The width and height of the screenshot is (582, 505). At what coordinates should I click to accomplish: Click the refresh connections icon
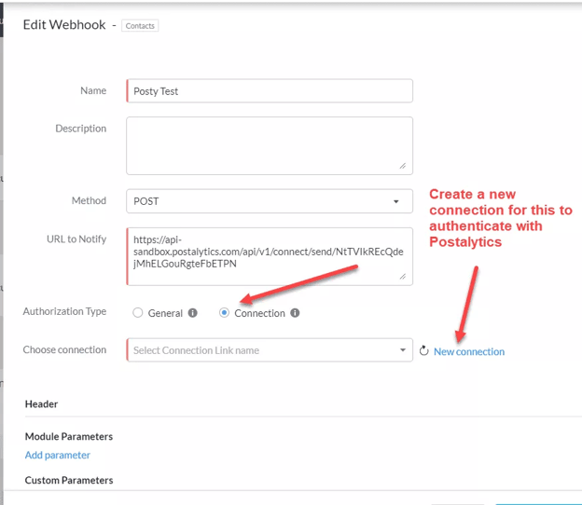[x=423, y=350]
